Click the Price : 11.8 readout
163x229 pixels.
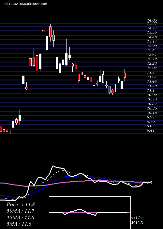[21, 204]
